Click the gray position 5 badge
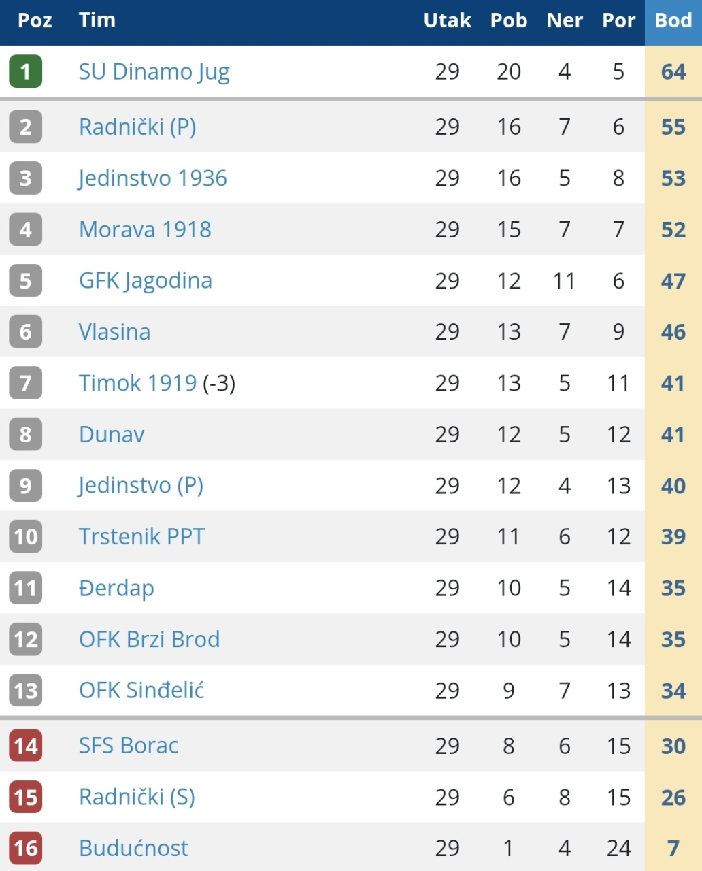The height and width of the screenshot is (871, 702). click(x=26, y=280)
